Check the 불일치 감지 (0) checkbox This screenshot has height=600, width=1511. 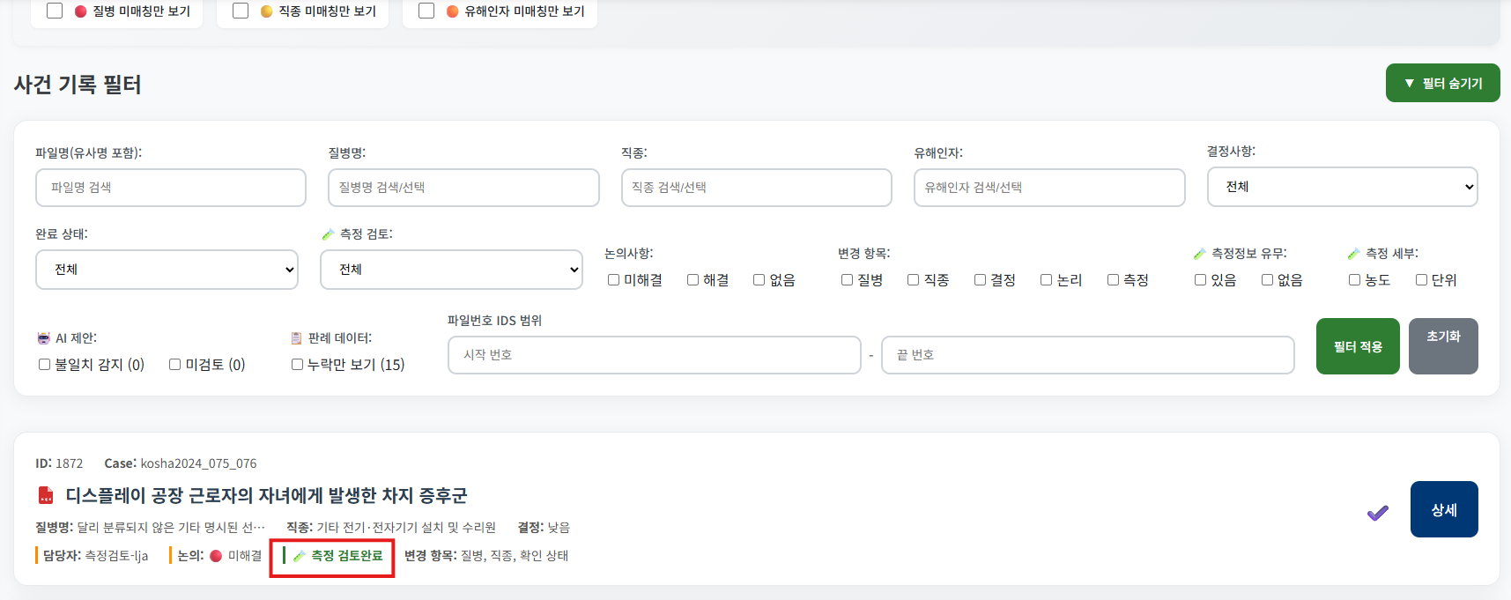point(45,365)
